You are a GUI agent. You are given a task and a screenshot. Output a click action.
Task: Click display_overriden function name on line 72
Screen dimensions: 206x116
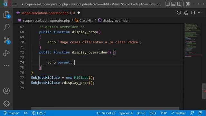coord(89,52)
